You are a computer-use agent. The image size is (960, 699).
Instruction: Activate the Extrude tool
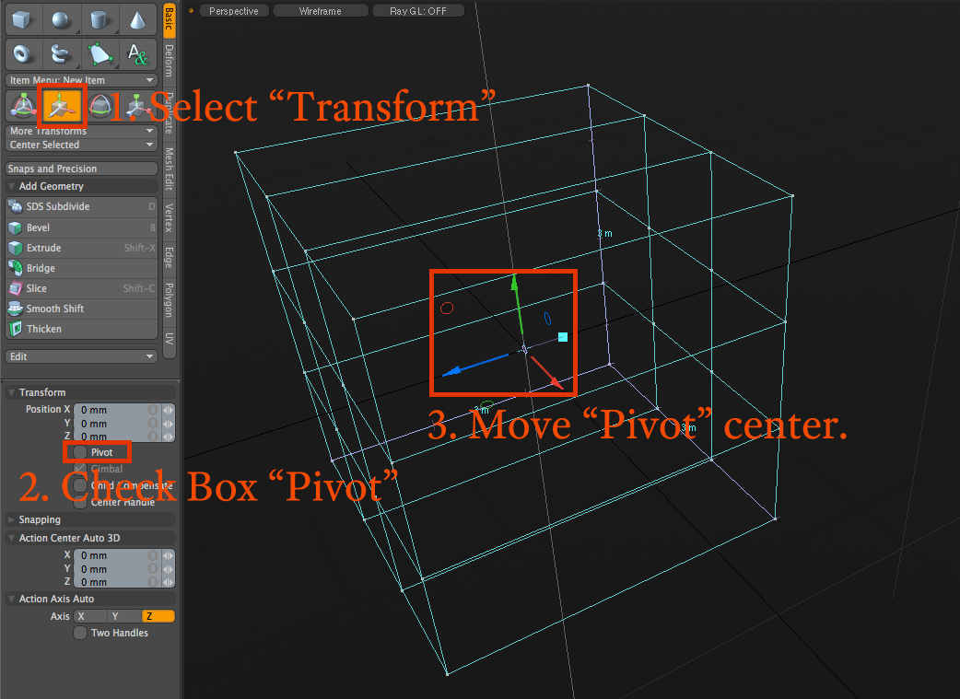55,248
